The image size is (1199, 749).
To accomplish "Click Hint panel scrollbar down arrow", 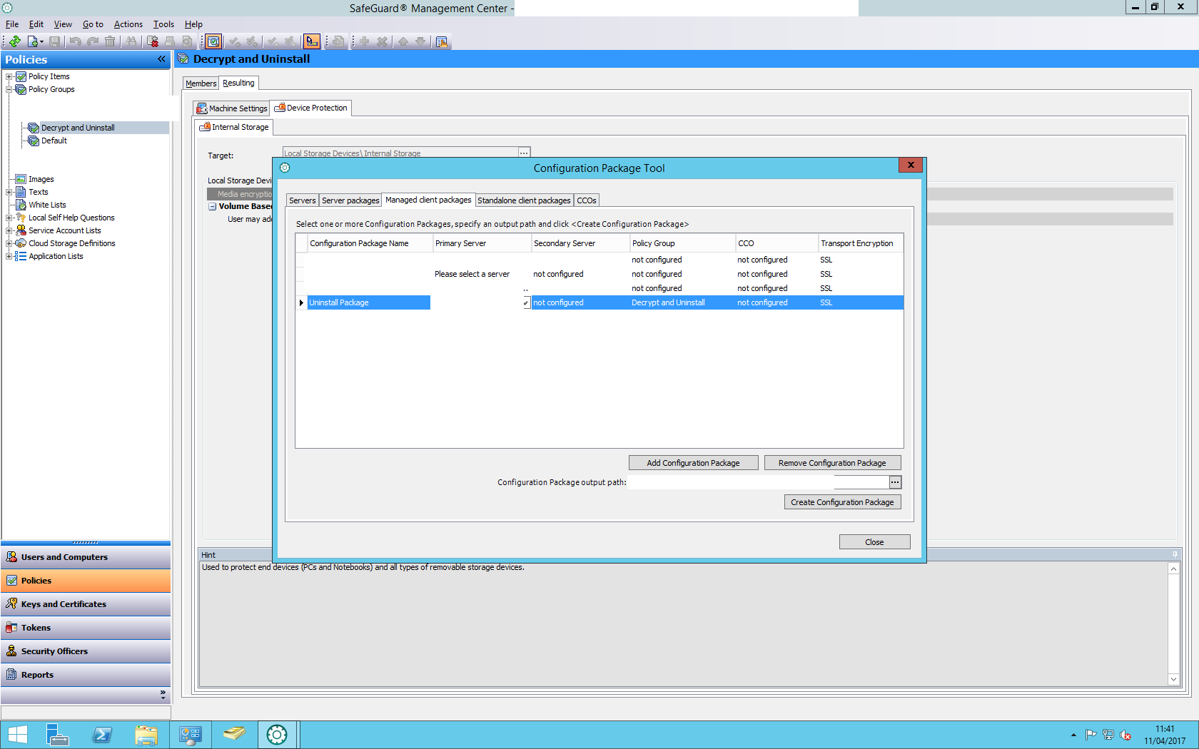I will (x=1173, y=680).
